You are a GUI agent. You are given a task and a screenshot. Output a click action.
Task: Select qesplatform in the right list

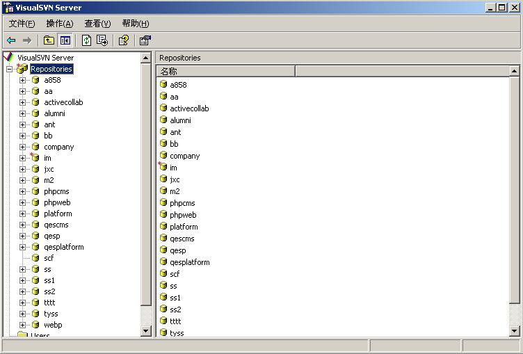(x=189, y=262)
